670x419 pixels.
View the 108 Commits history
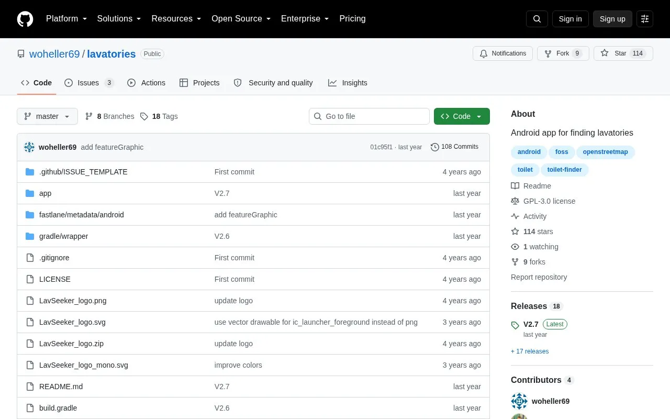tap(454, 147)
